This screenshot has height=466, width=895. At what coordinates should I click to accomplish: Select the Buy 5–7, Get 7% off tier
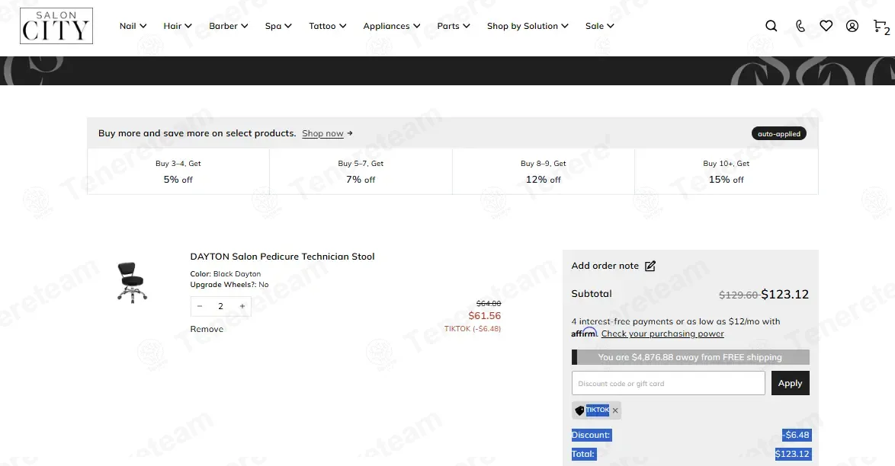click(x=361, y=171)
